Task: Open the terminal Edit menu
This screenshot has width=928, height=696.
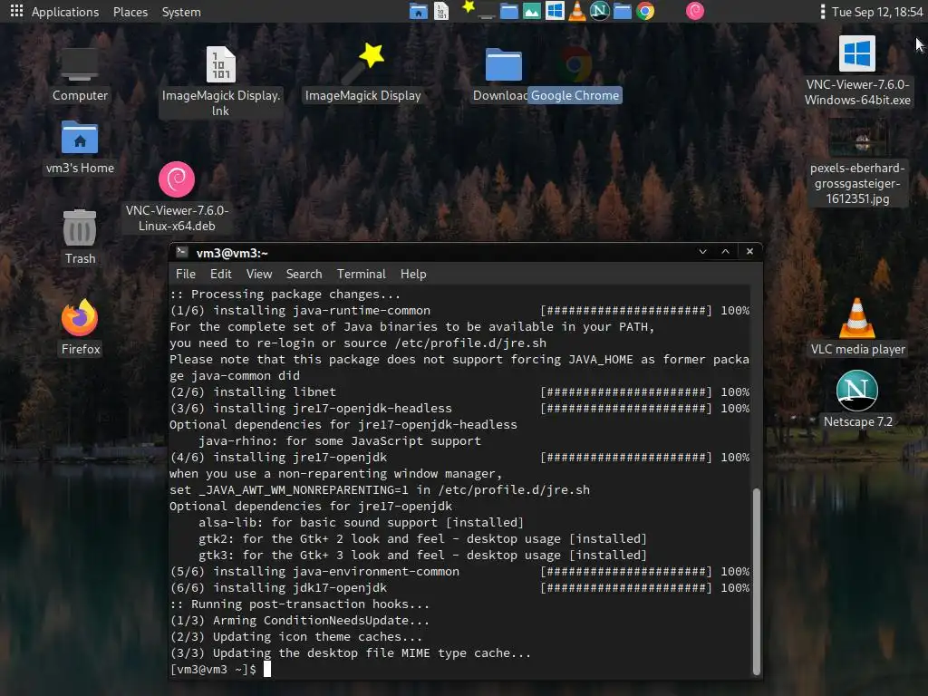Action: pyautogui.click(x=221, y=274)
